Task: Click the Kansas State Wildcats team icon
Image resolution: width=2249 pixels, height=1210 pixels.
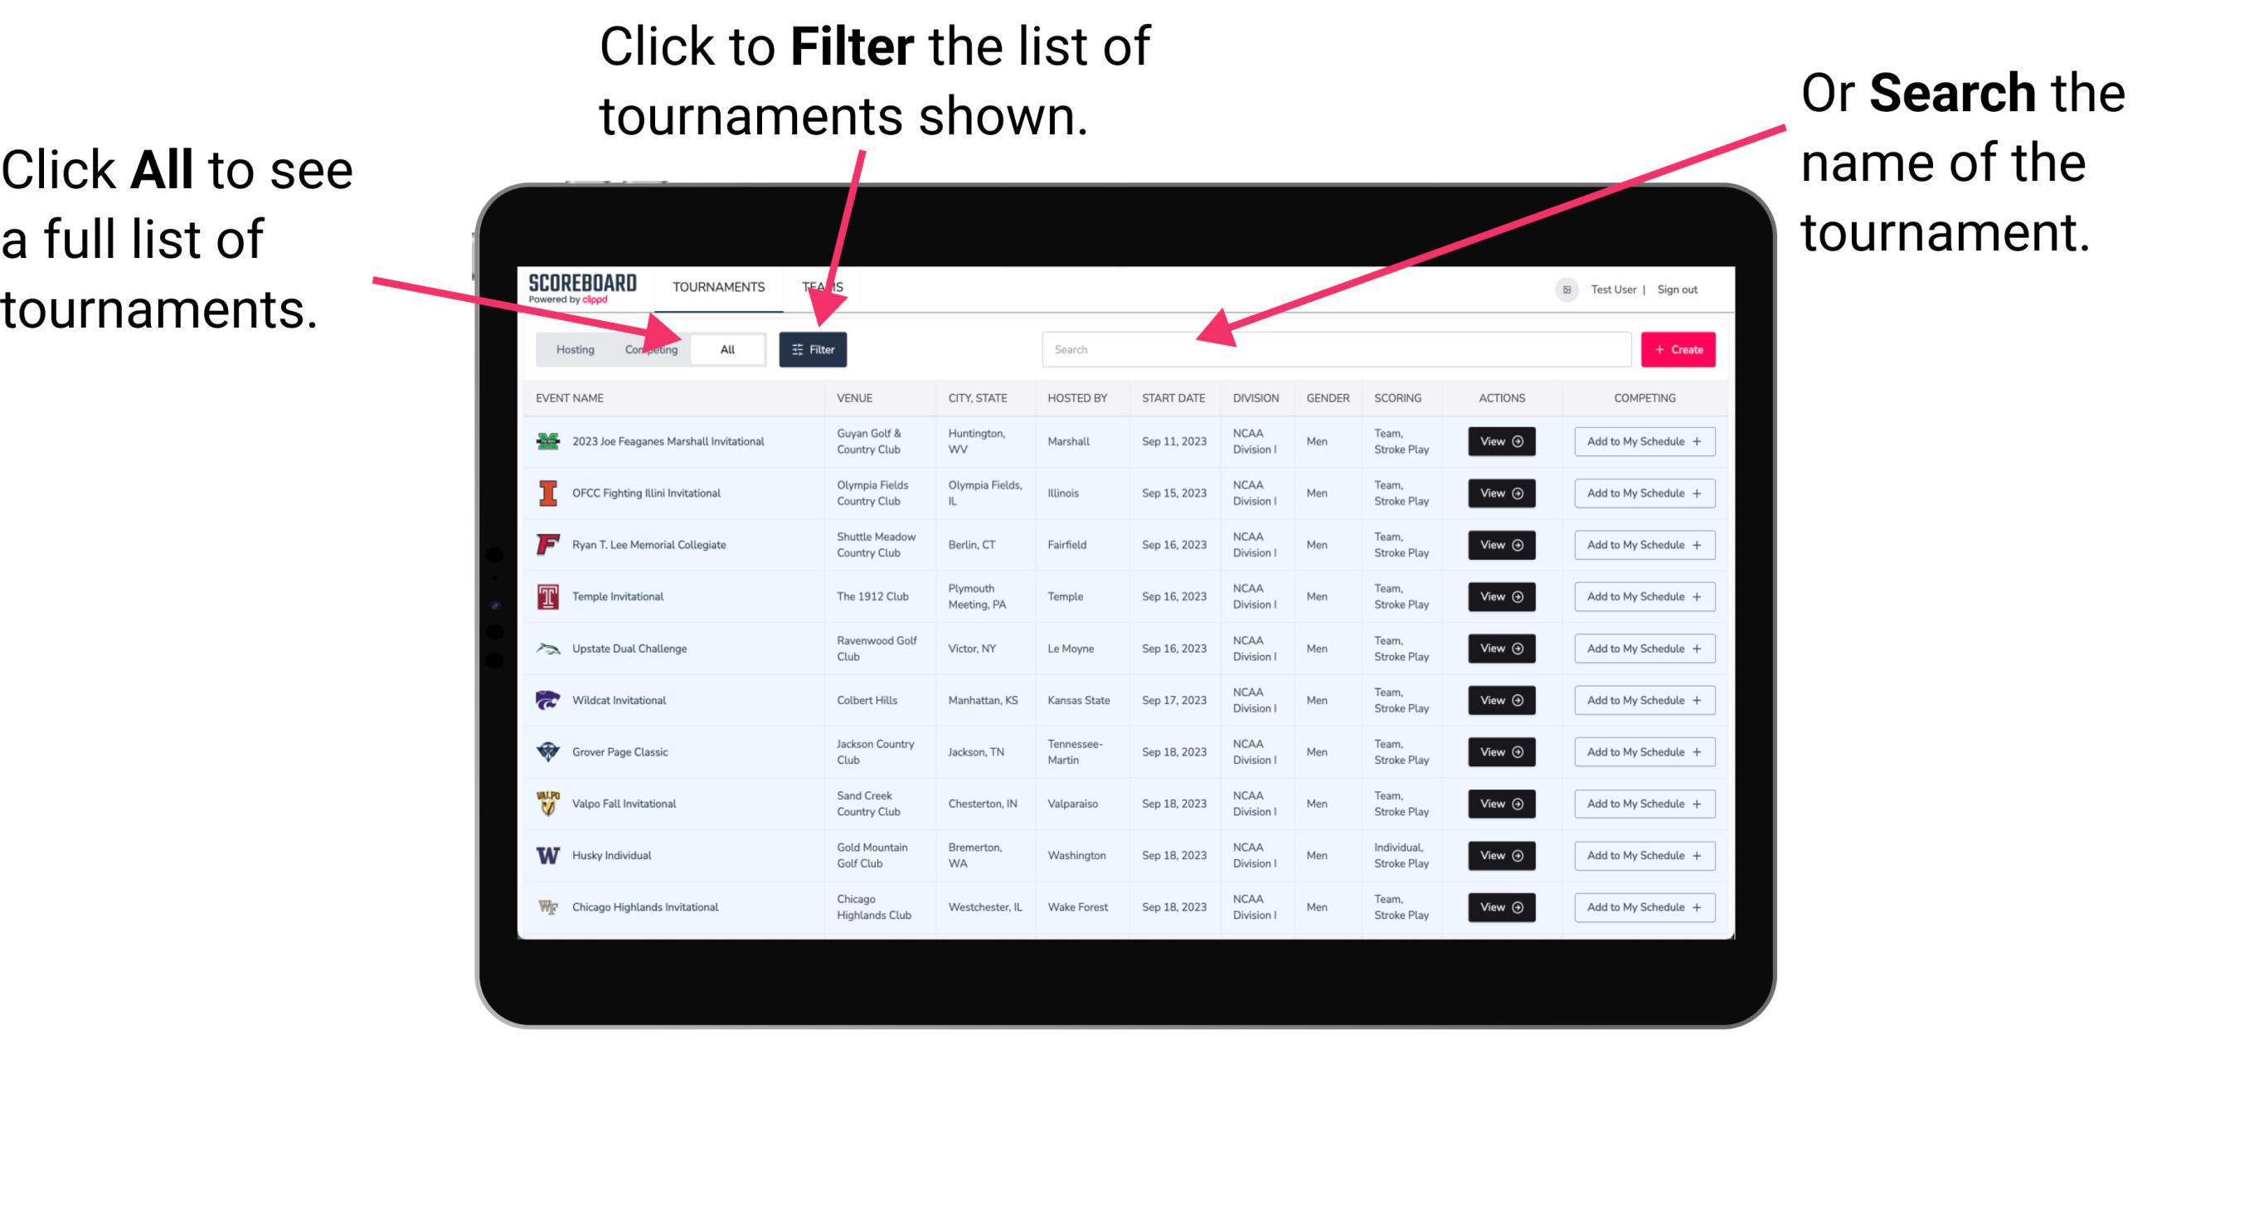Action: pos(546,700)
